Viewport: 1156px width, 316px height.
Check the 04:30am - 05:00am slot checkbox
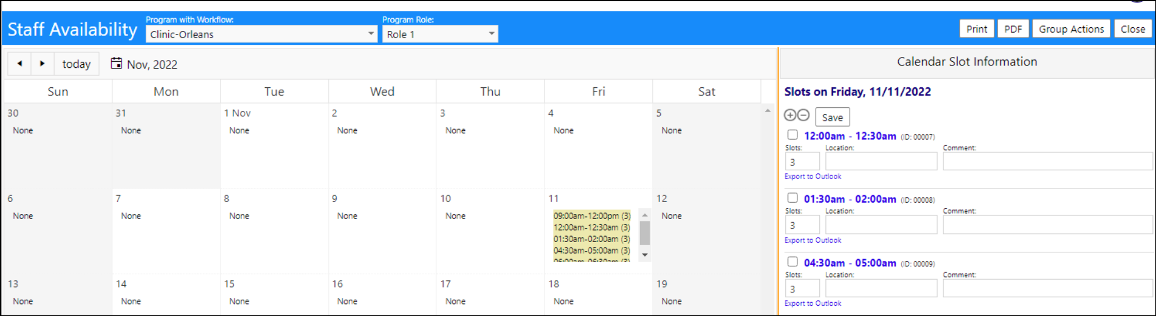[793, 261]
